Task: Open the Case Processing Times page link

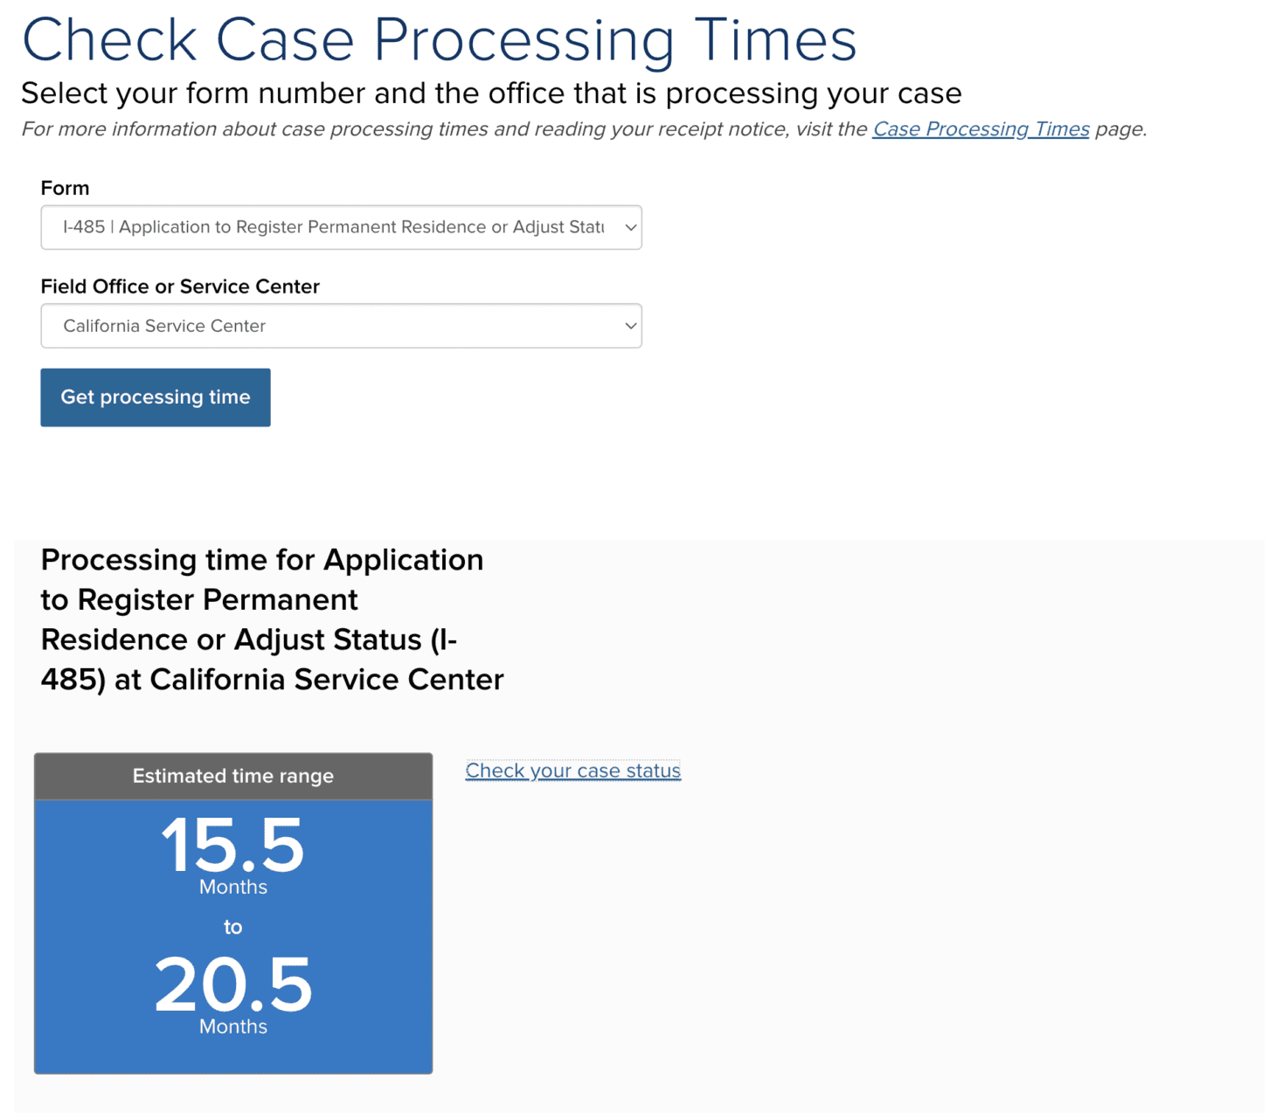Action: point(981,129)
